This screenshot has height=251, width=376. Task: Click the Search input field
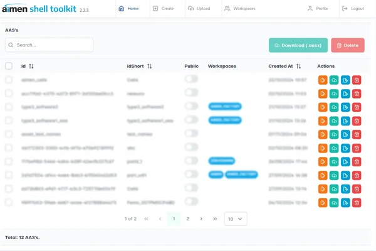click(x=49, y=45)
